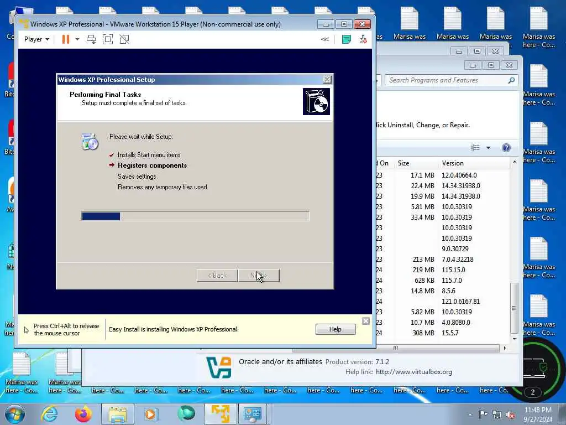Close the Windows XP Professional Setup dialog
The image size is (566, 425).
(327, 80)
